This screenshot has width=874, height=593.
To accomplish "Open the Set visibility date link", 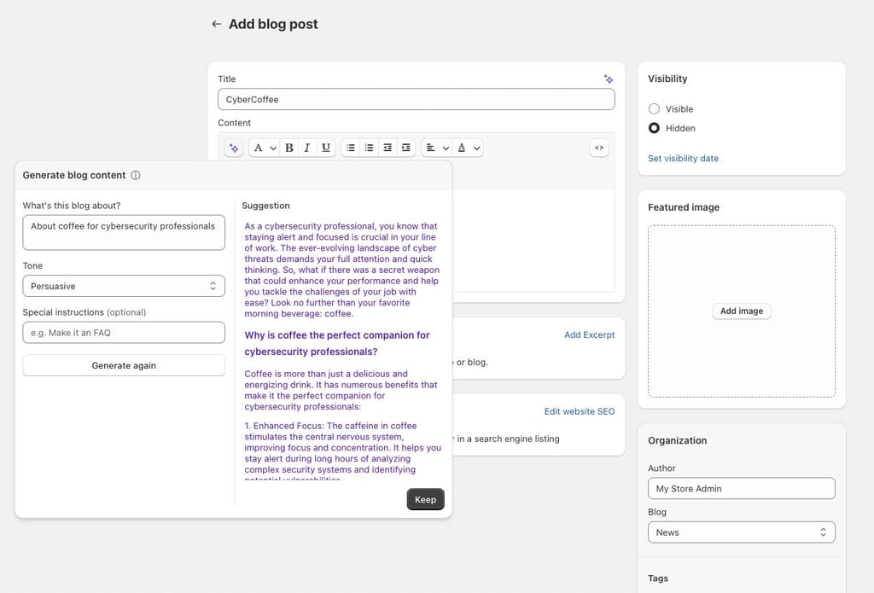I will coord(683,159).
